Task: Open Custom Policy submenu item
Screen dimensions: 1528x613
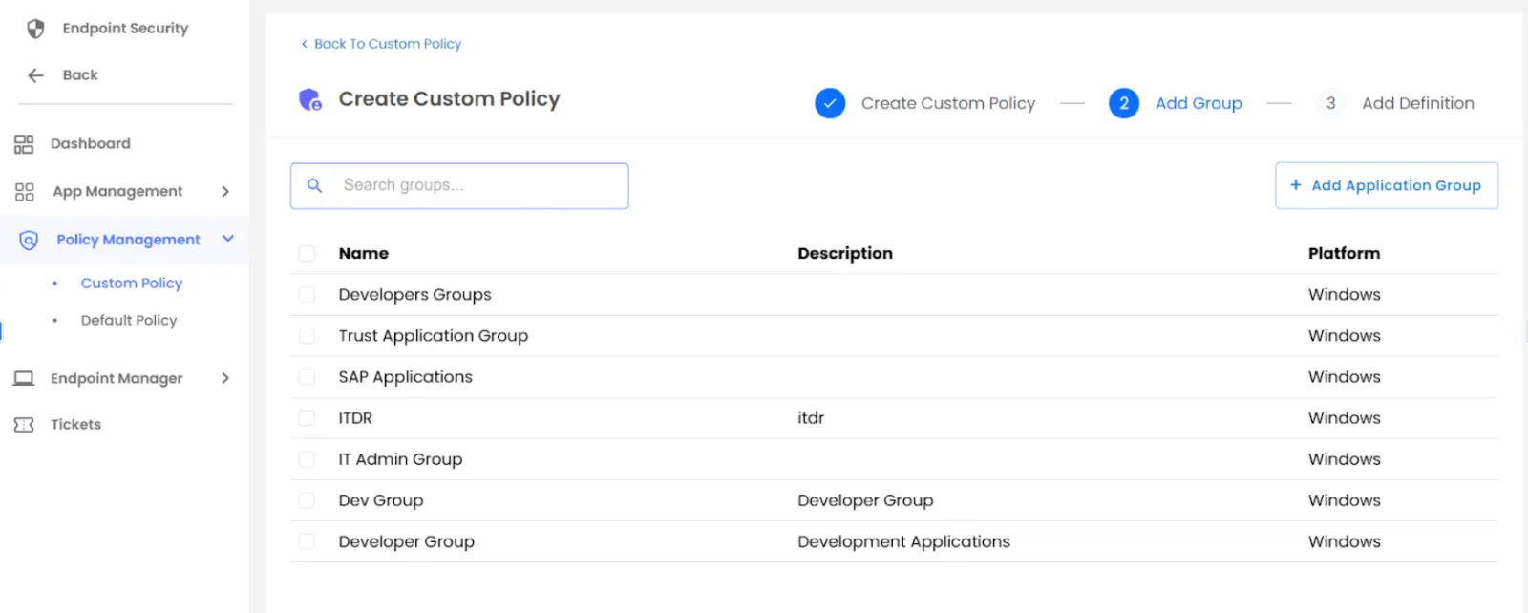Action: coord(132,284)
